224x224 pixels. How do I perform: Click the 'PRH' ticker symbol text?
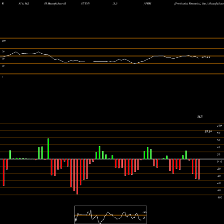pos(148,4)
